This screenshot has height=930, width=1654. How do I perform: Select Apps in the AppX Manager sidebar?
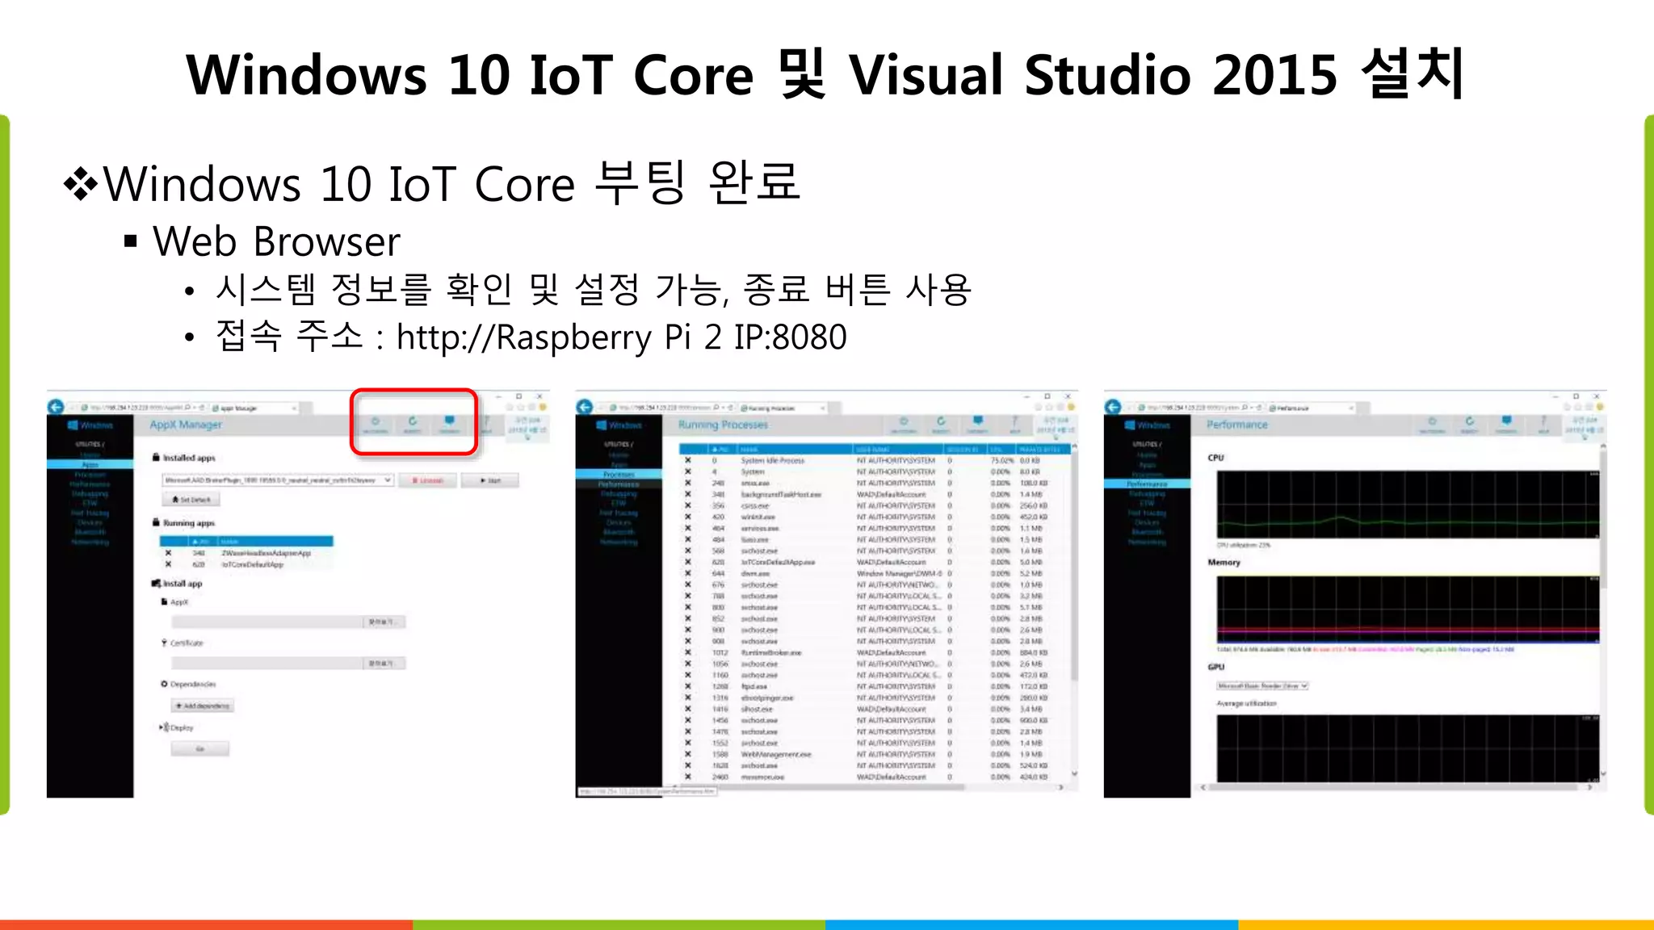pos(90,464)
